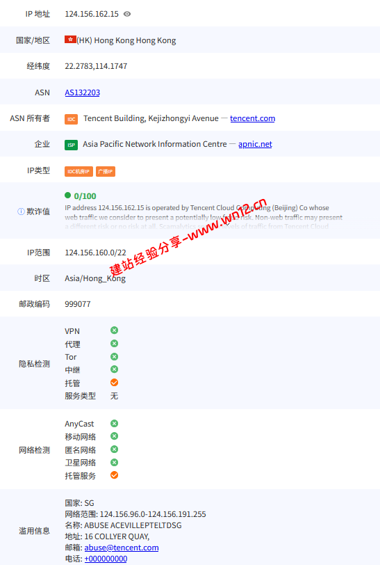Image resolution: width=380 pixels, height=565 pixels.
Task: Click the Hong Kong flag icon
Action: pos(70,39)
